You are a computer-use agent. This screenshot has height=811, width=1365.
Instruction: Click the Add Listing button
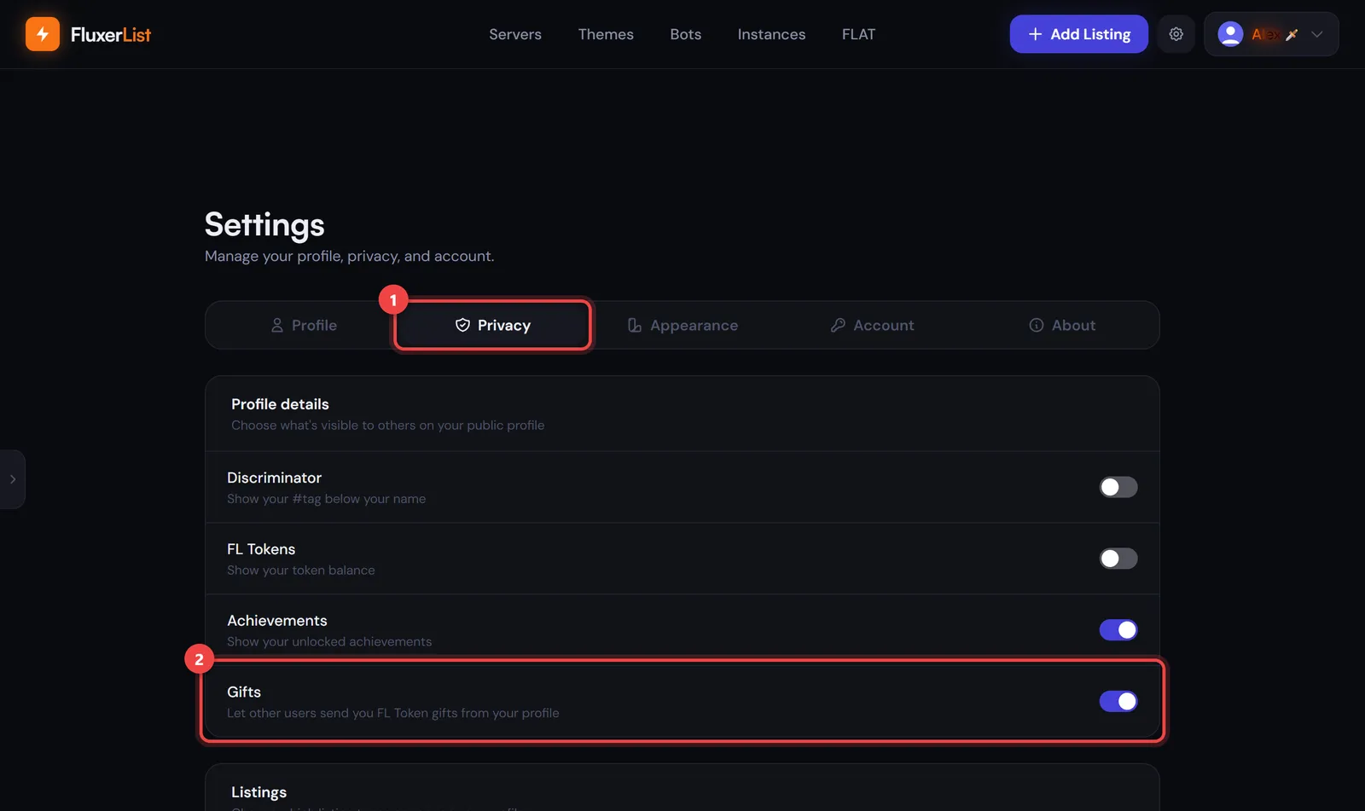pos(1078,34)
